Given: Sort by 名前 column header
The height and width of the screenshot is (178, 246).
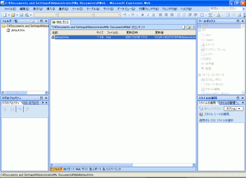Looking at the screenshot, I should point(68,32).
